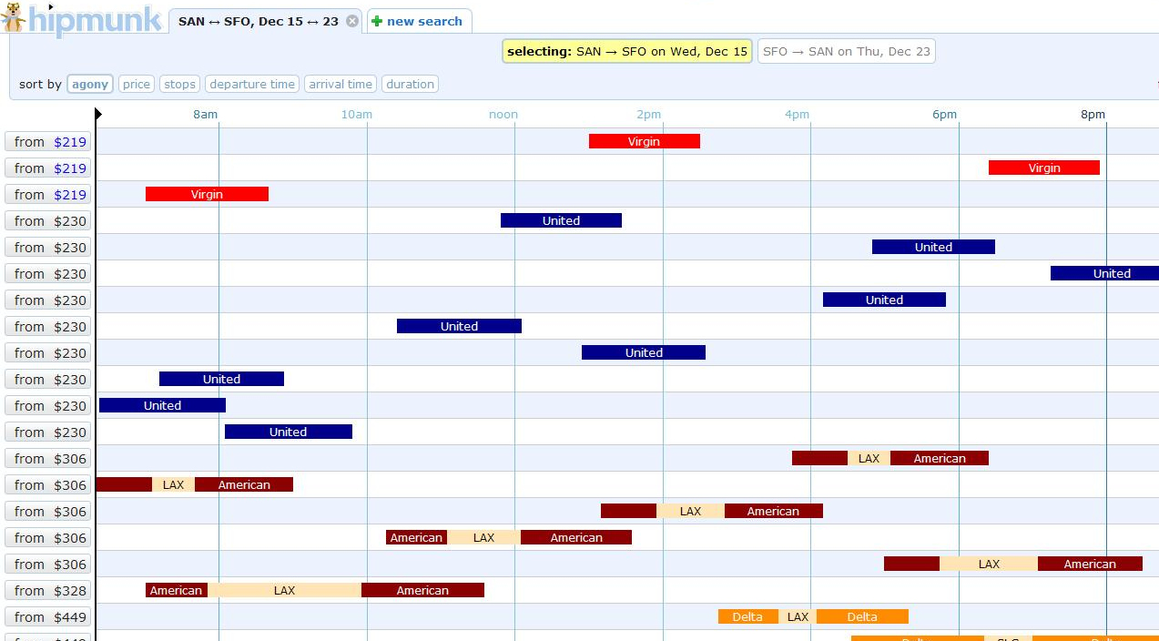Select return leg SFO → SAN on Thu, Dec 23

(846, 51)
